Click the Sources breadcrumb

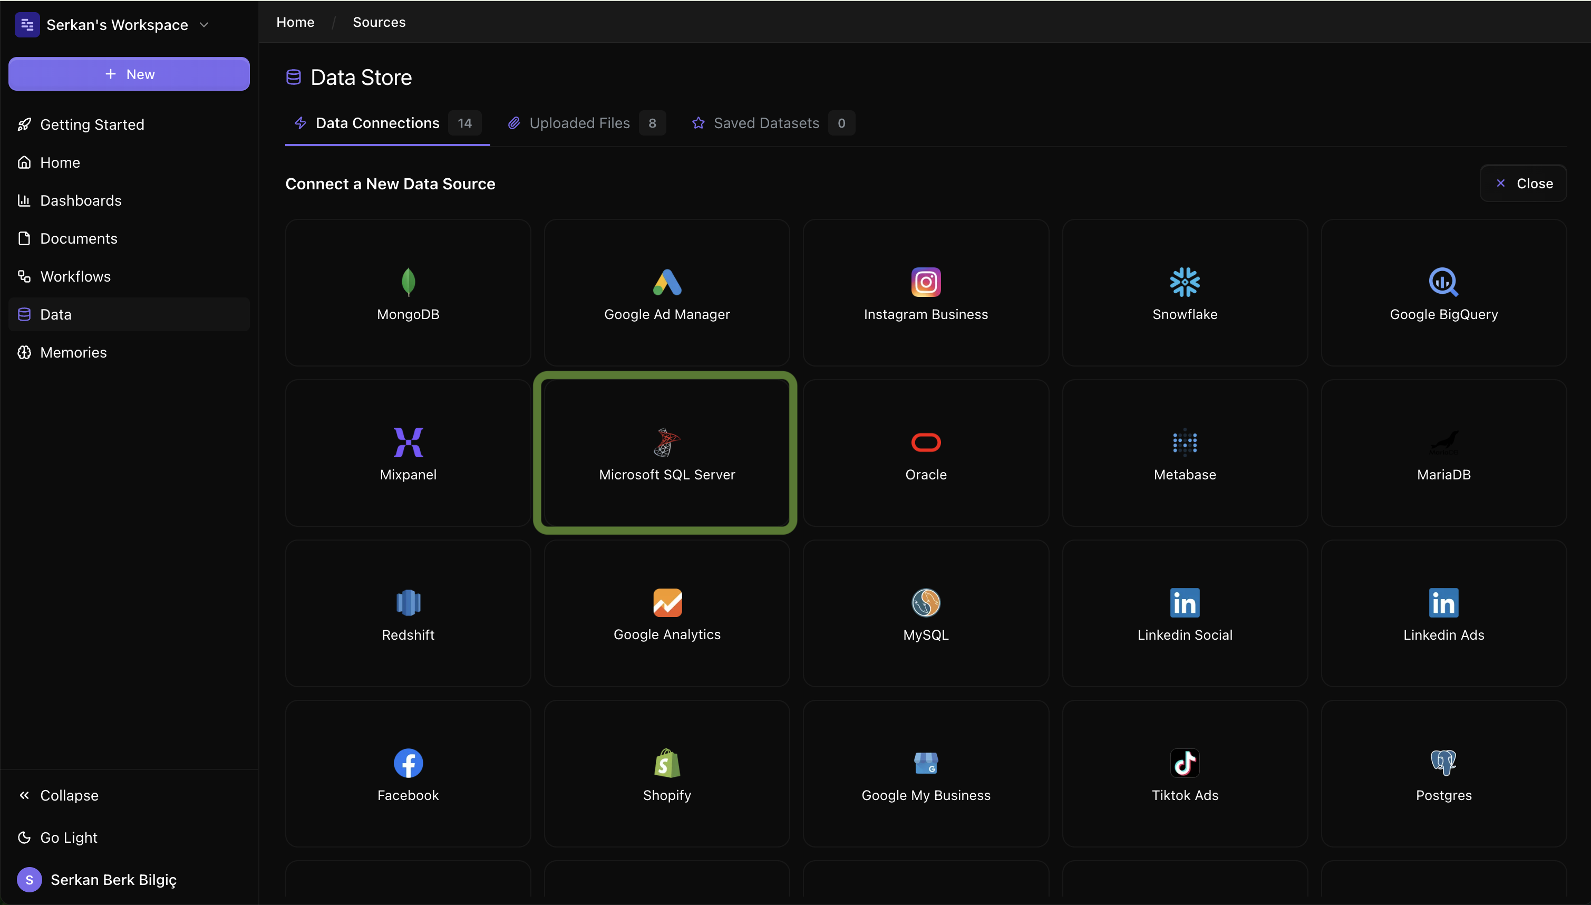point(379,22)
